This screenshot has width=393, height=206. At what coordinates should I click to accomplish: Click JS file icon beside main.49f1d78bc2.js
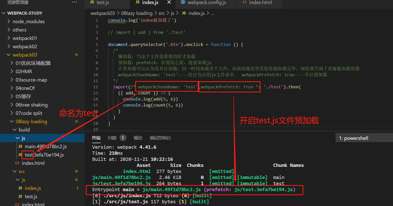[x=20, y=146]
